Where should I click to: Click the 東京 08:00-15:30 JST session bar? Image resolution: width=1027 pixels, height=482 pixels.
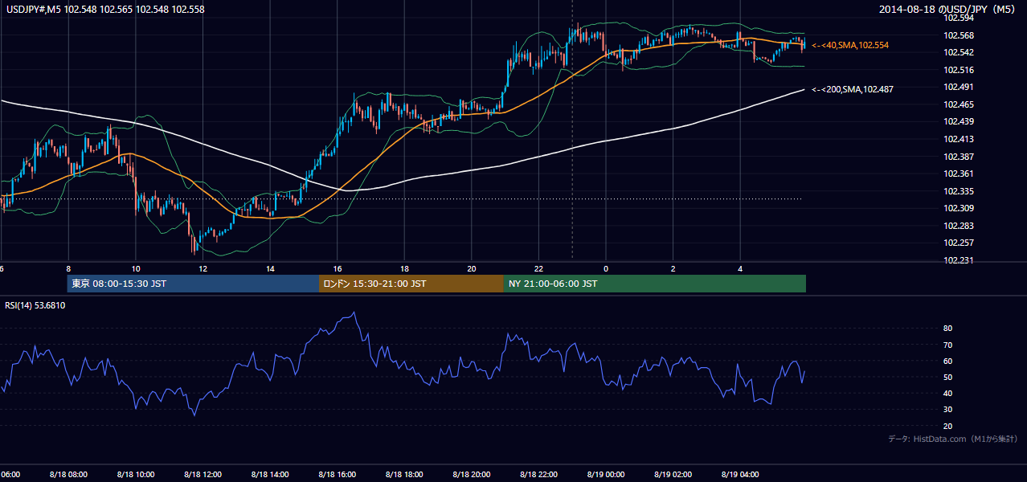(x=193, y=284)
